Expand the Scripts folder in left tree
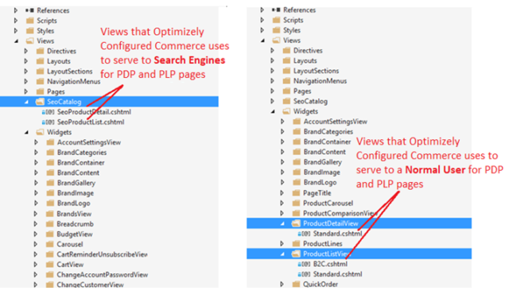Screen dimensions: 509x302 16,21
